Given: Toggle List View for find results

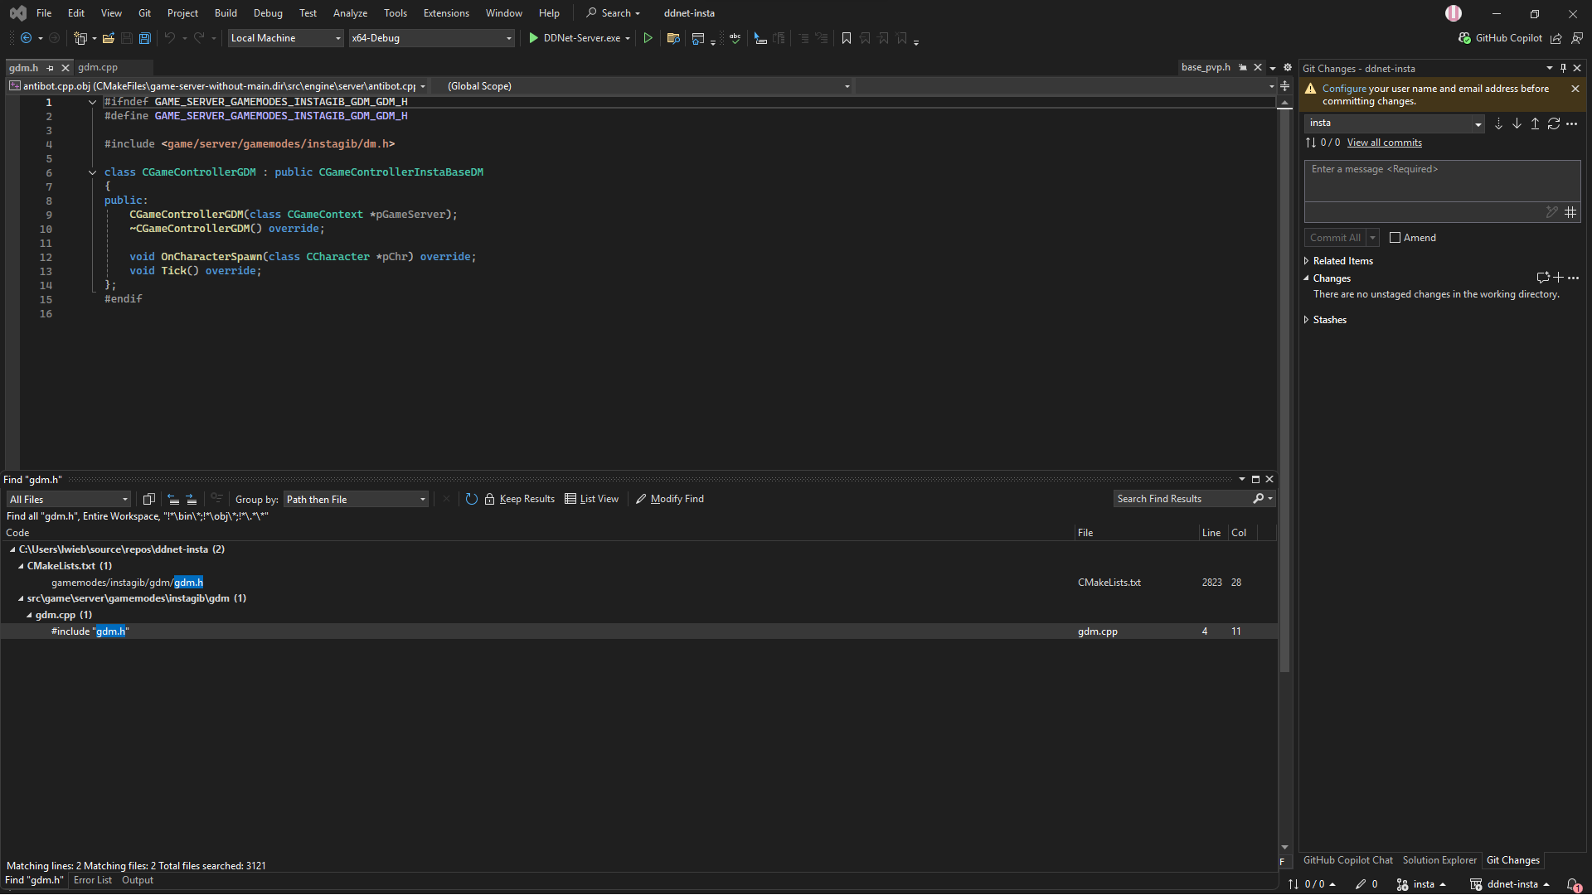Looking at the screenshot, I should [x=592, y=499].
